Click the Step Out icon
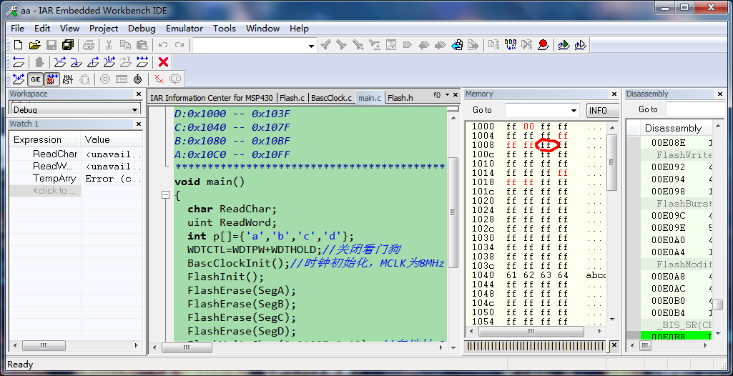The width and height of the screenshot is (733, 376). point(93,61)
